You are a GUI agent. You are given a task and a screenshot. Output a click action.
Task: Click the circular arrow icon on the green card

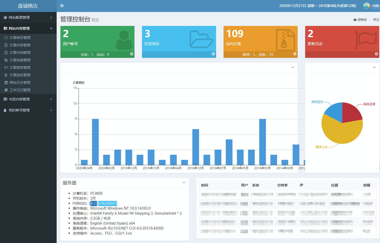pos(132,54)
